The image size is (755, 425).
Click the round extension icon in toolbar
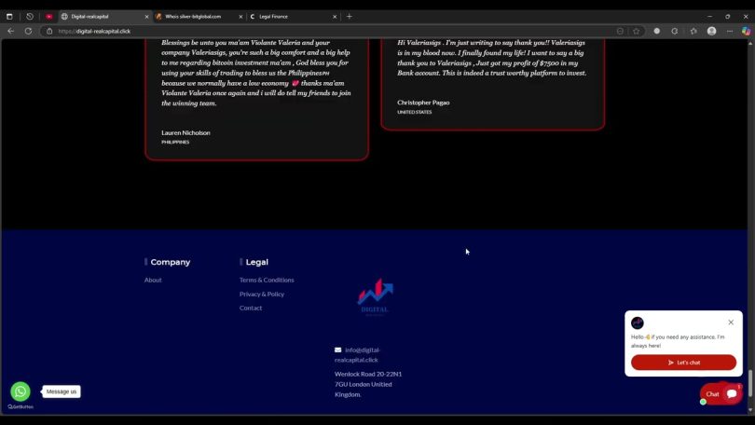(x=657, y=31)
